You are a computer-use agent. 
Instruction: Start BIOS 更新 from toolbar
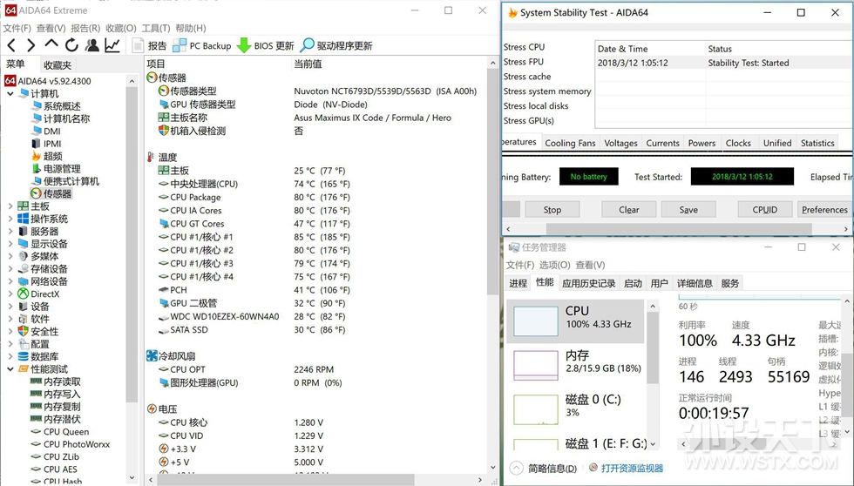pos(266,45)
